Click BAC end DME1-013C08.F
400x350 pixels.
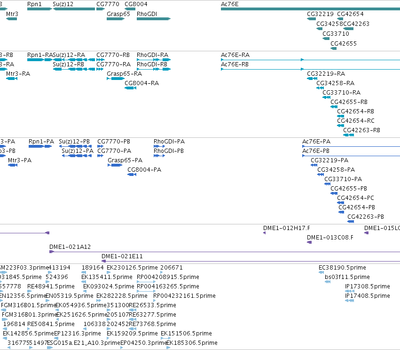point(330,238)
